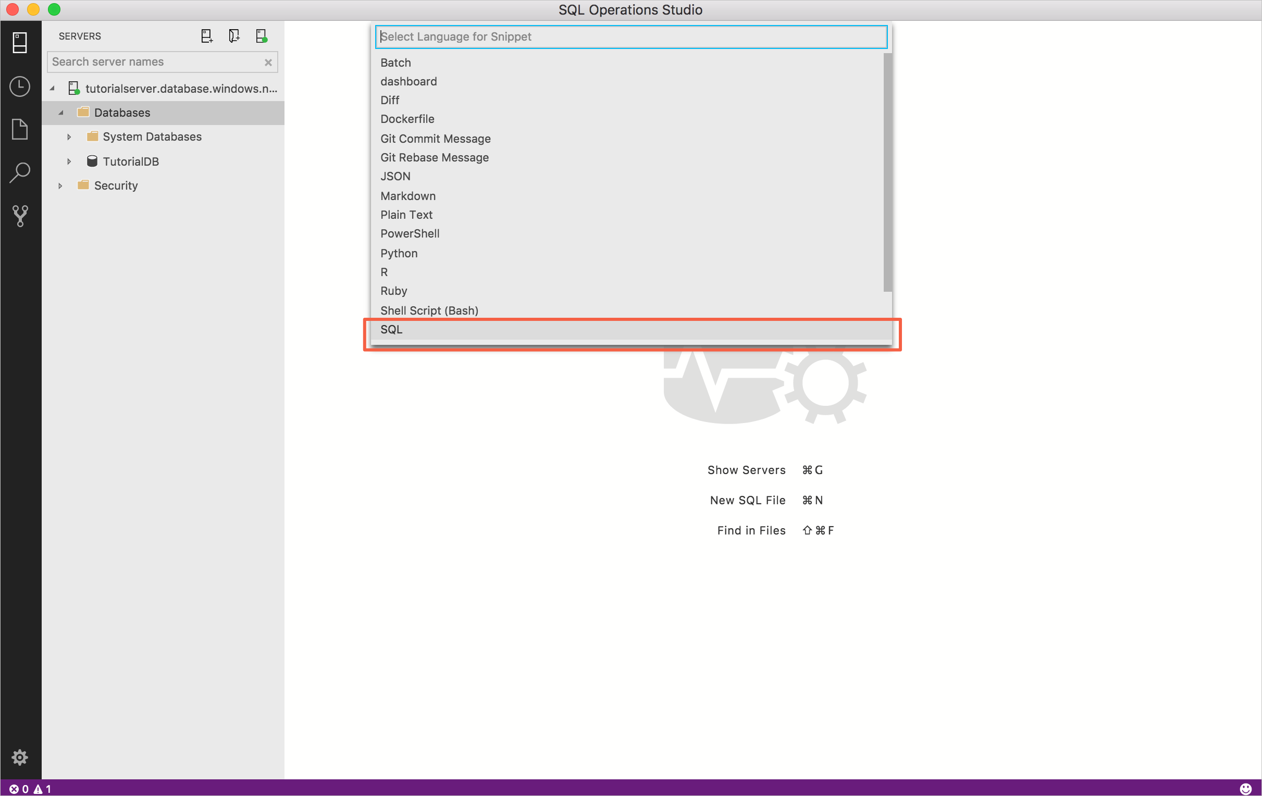Click Search server names input field
The image size is (1262, 796).
163,61
